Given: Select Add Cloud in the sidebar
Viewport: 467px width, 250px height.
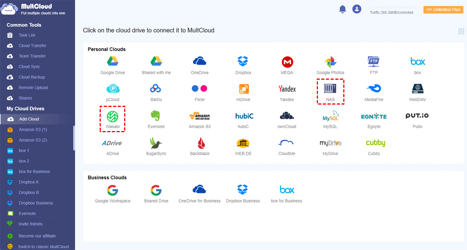Looking at the screenshot, I should pyautogui.click(x=37, y=119).
